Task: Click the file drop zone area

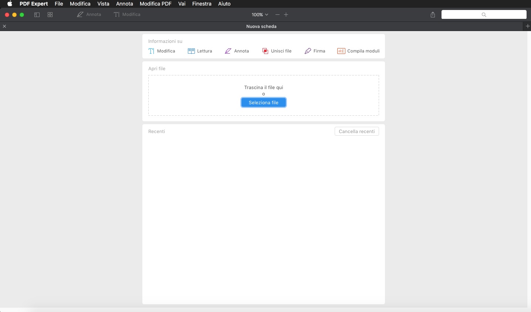Action: [x=264, y=95]
